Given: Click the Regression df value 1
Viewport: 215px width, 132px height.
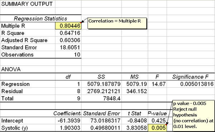Looking at the screenshot, I should (x=68, y=84).
